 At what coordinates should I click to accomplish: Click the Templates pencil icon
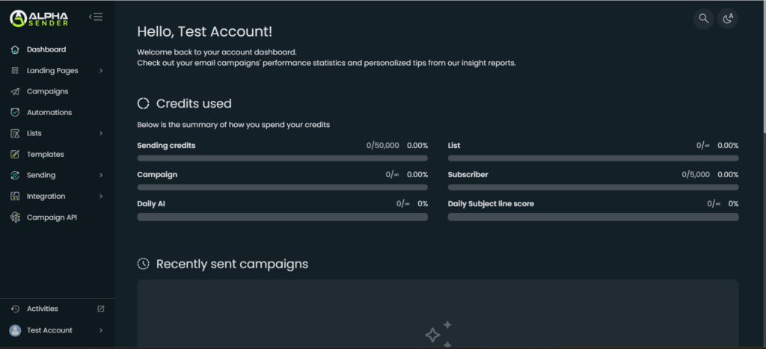[x=15, y=154]
